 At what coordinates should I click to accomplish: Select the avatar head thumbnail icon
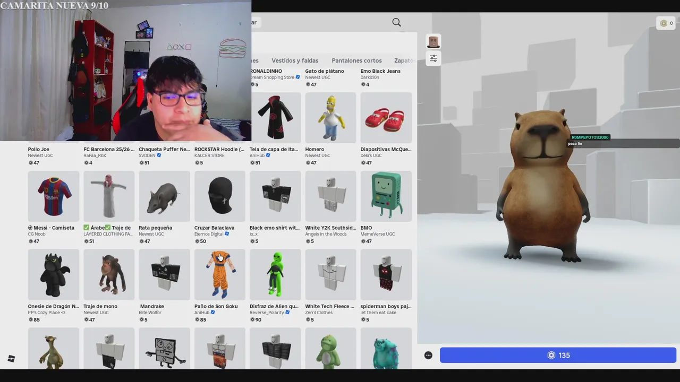tap(433, 42)
